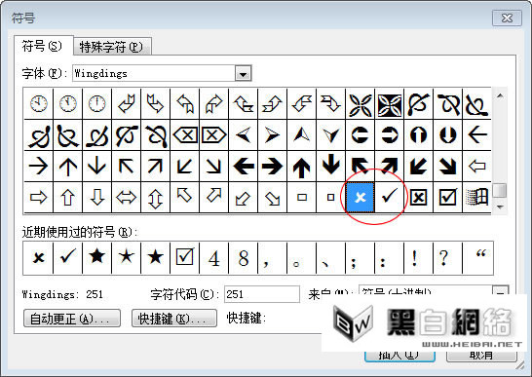The image size is (532, 377).
Task: Select the bold right arrow symbol
Action: click(273, 166)
